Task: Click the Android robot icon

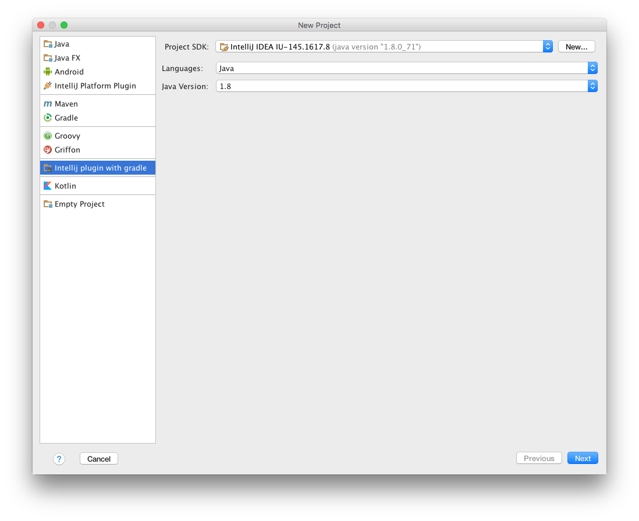Action: tap(48, 72)
